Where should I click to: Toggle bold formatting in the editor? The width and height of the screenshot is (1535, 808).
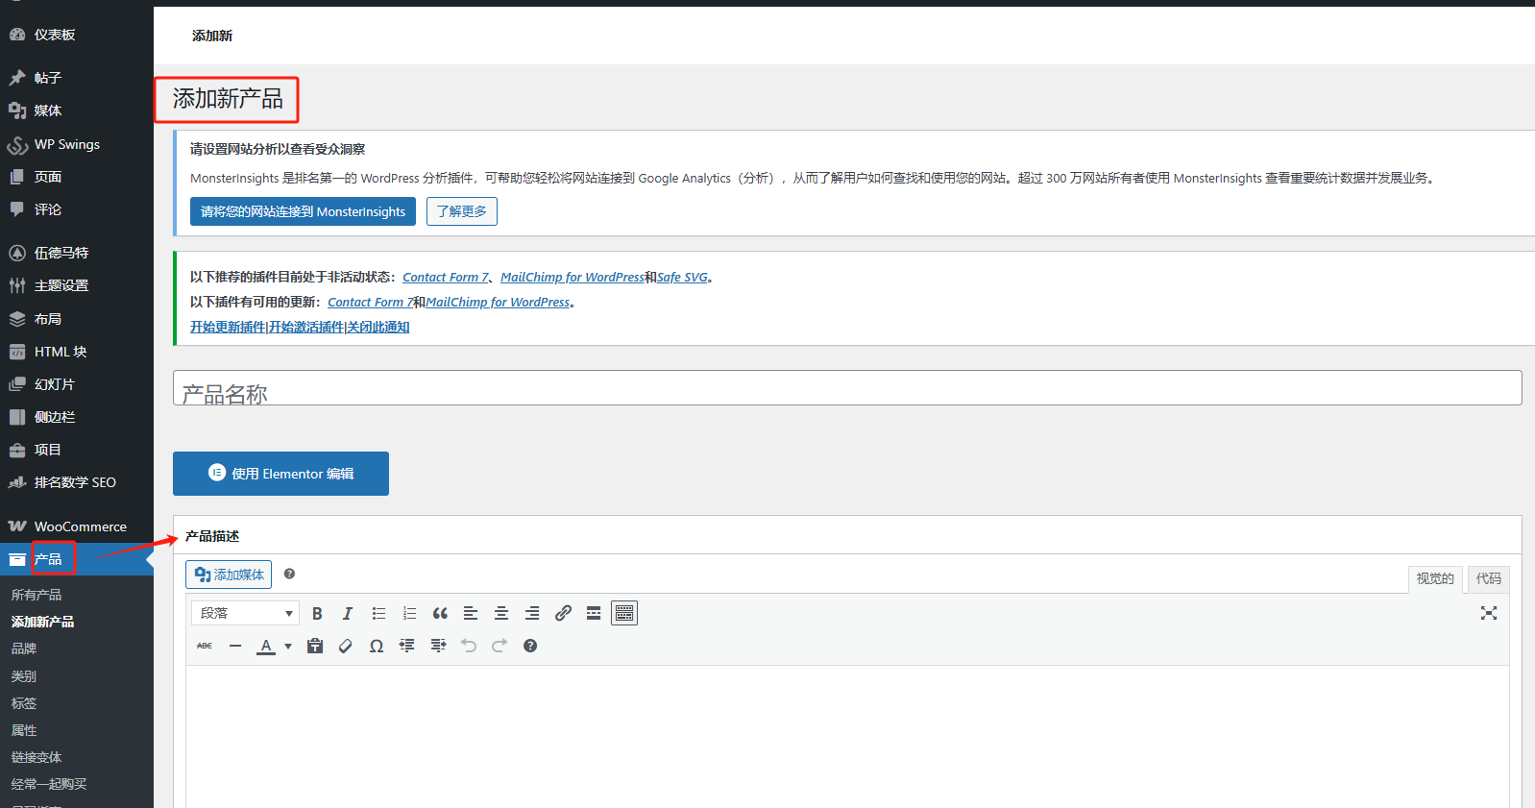click(317, 613)
